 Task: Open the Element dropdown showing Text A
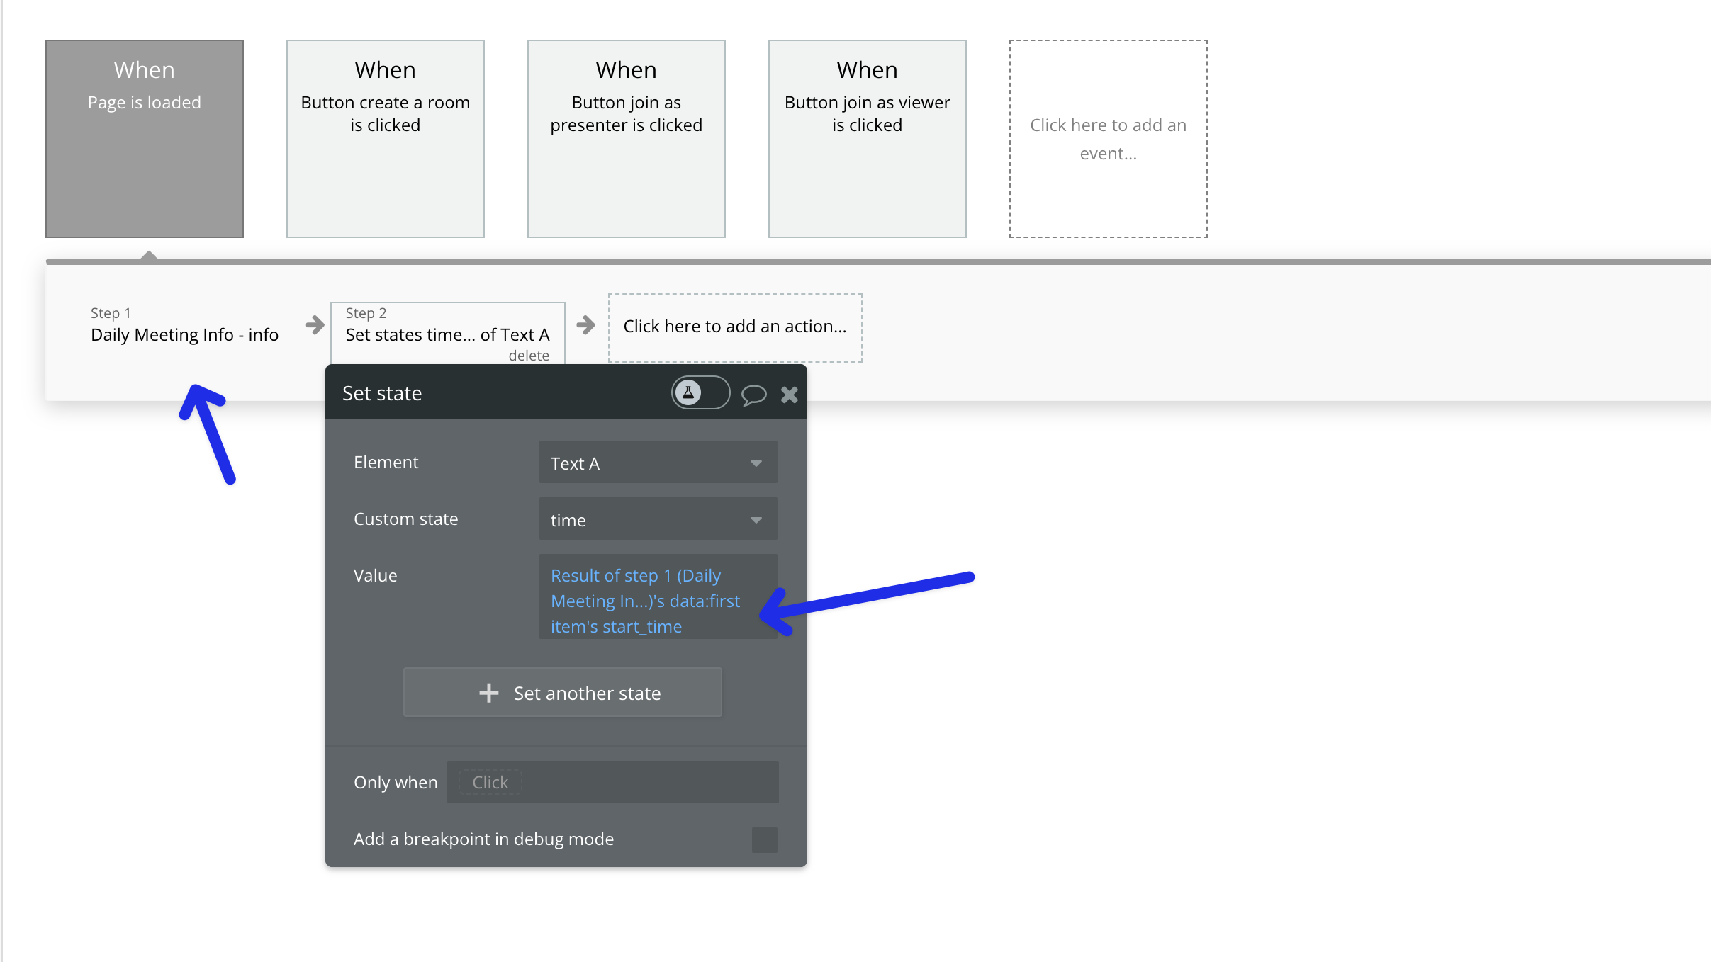tap(657, 463)
